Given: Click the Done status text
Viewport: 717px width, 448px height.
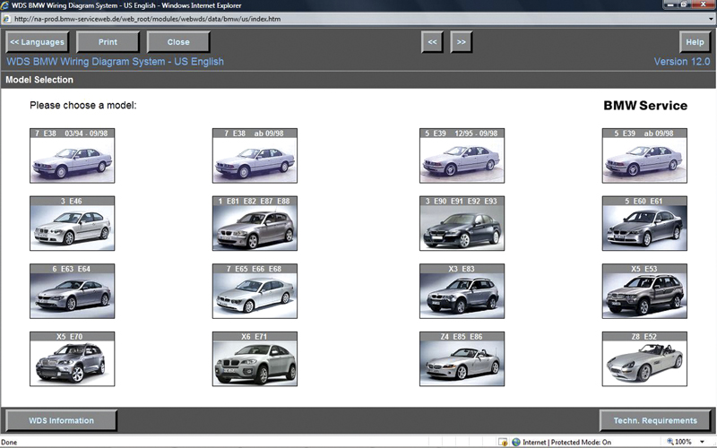Looking at the screenshot, I should click(x=9, y=443).
